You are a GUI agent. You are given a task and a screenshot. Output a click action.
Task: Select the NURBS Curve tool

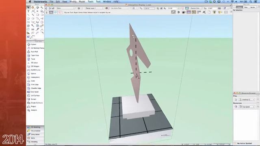coord(35,70)
